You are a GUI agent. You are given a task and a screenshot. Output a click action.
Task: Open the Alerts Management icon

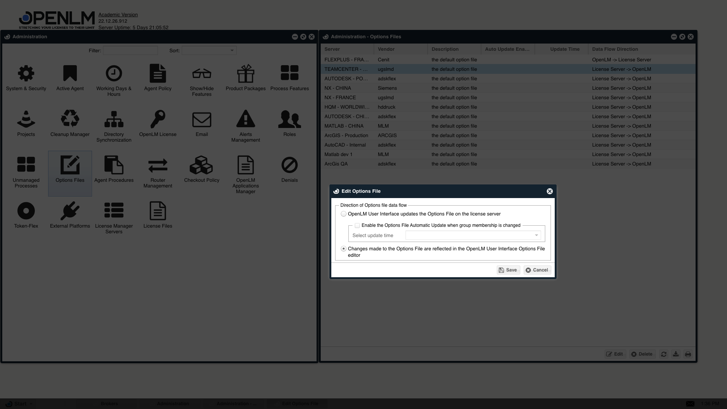(x=245, y=119)
